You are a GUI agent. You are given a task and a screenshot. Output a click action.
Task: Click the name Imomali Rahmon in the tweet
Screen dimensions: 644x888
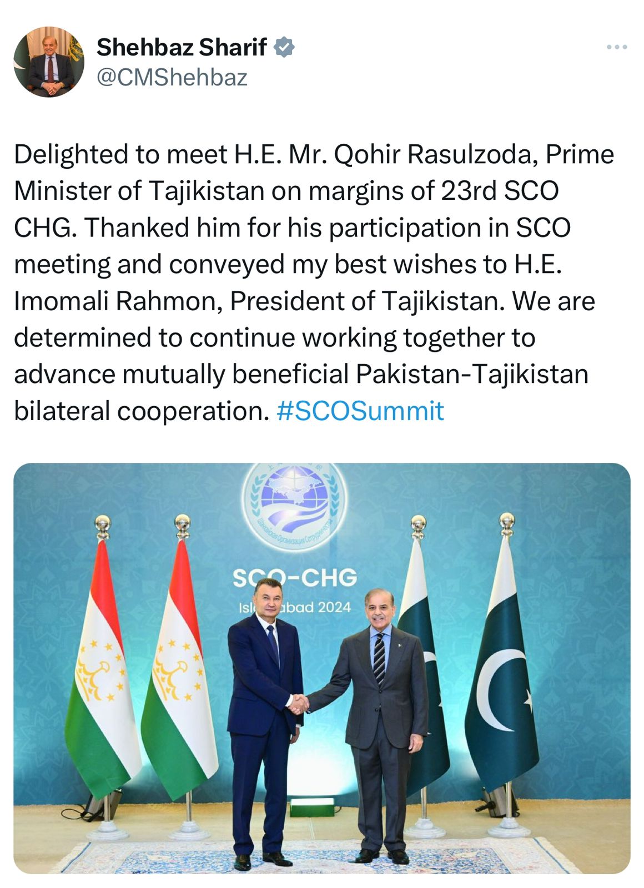tap(118, 301)
